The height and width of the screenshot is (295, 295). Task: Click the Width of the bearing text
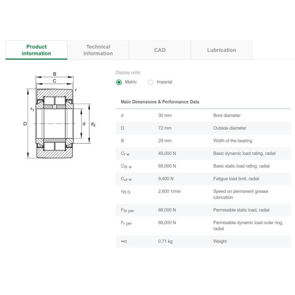pos(233,141)
